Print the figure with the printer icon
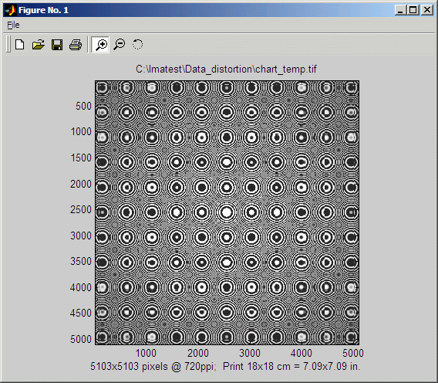 pyautogui.click(x=76, y=45)
